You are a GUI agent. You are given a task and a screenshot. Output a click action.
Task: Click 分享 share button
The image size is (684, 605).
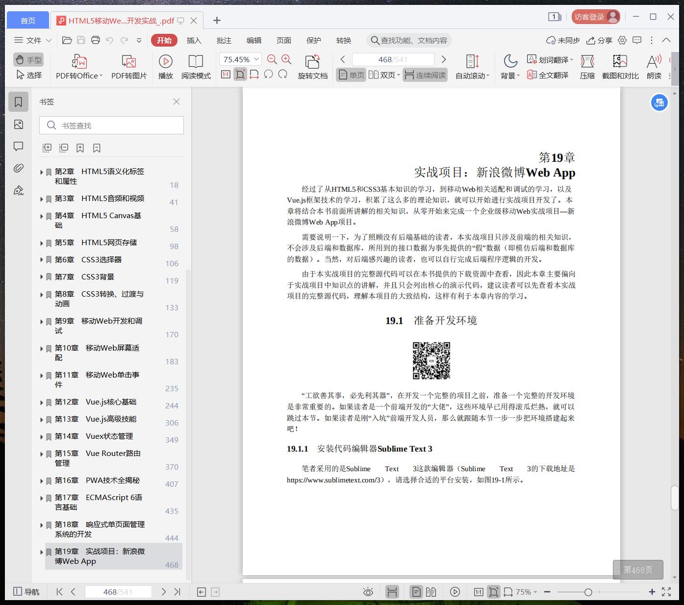coord(600,40)
